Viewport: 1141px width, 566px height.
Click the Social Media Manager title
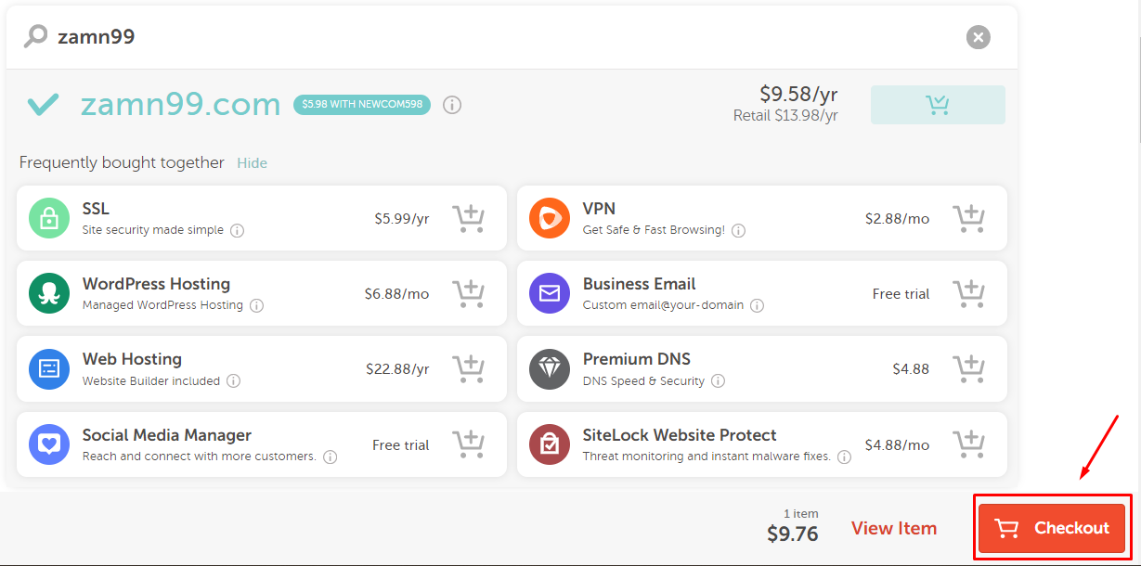167,435
